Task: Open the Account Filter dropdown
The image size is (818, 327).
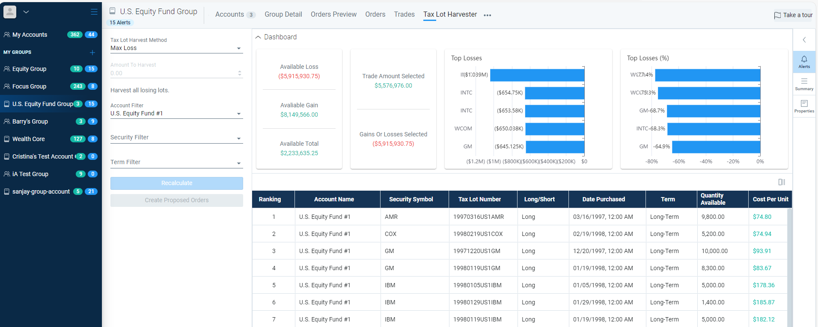Action: point(176,114)
